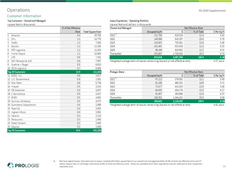Viewport: 232px width, 174px height.
Task: Click 'Maersk' customer row name
Action: tap(15, 116)
